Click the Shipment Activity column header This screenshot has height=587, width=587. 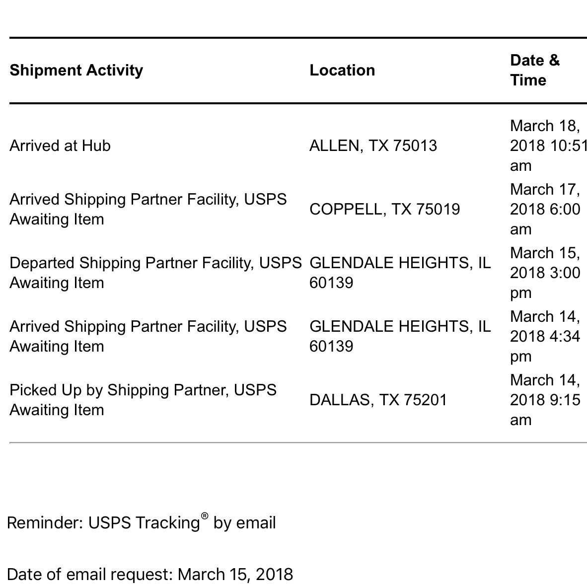[x=76, y=70]
